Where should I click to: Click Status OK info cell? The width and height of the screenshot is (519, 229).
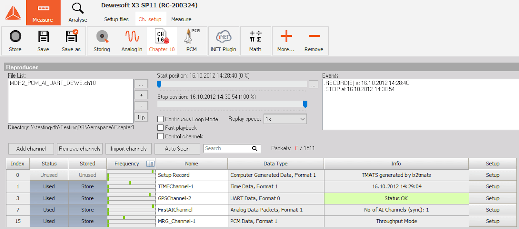pos(396,198)
